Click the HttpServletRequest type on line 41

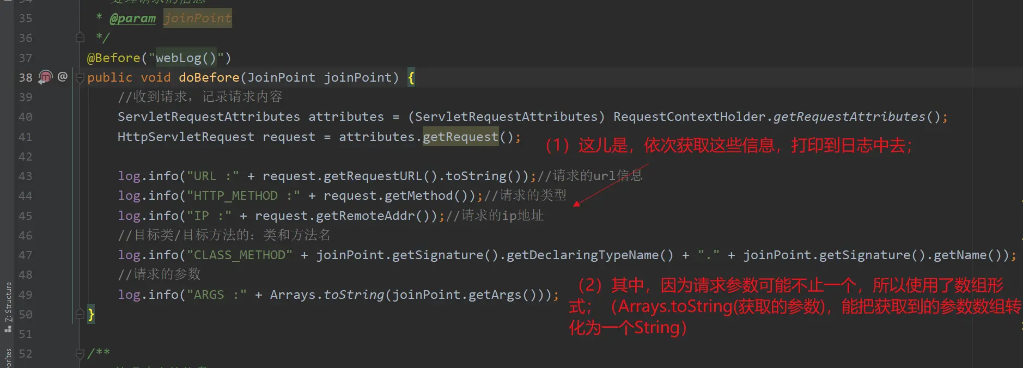[x=186, y=137]
